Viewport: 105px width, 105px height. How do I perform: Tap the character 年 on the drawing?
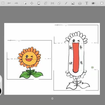click(x=81, y=47)
